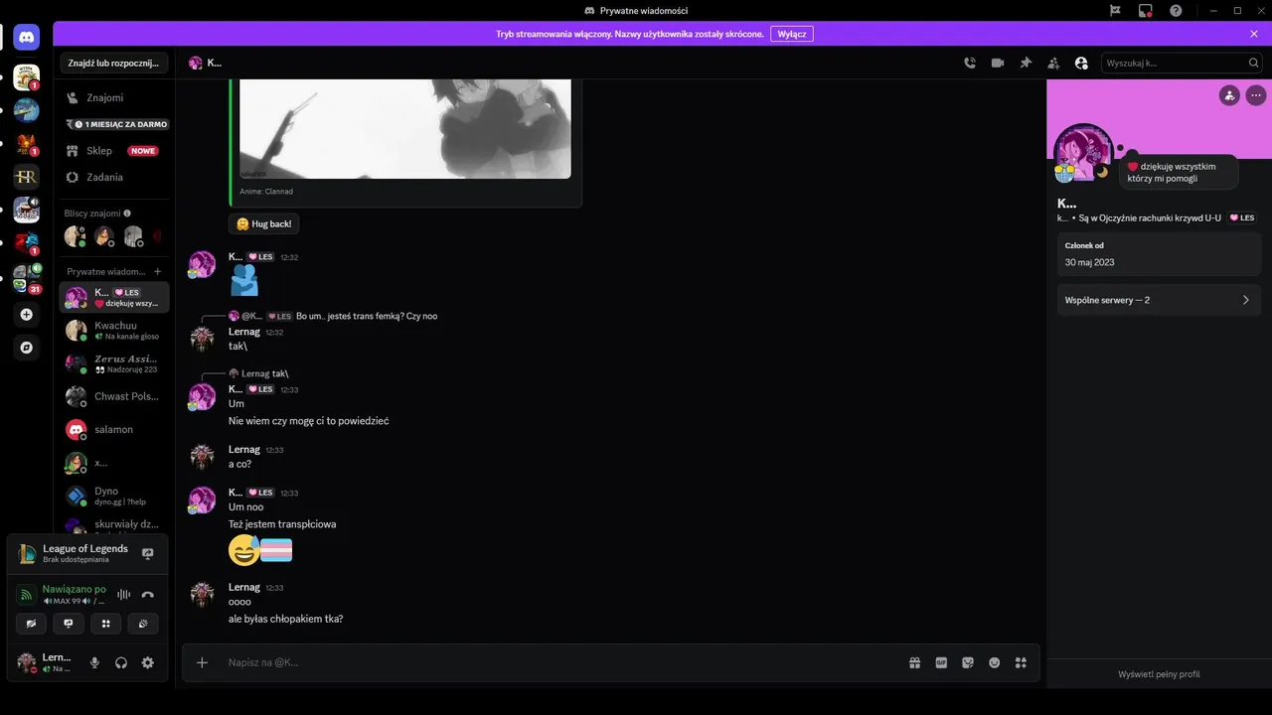Open Sklep shop page
Image resolution: width=1272 pixels, height=715 pixels.
113,151
